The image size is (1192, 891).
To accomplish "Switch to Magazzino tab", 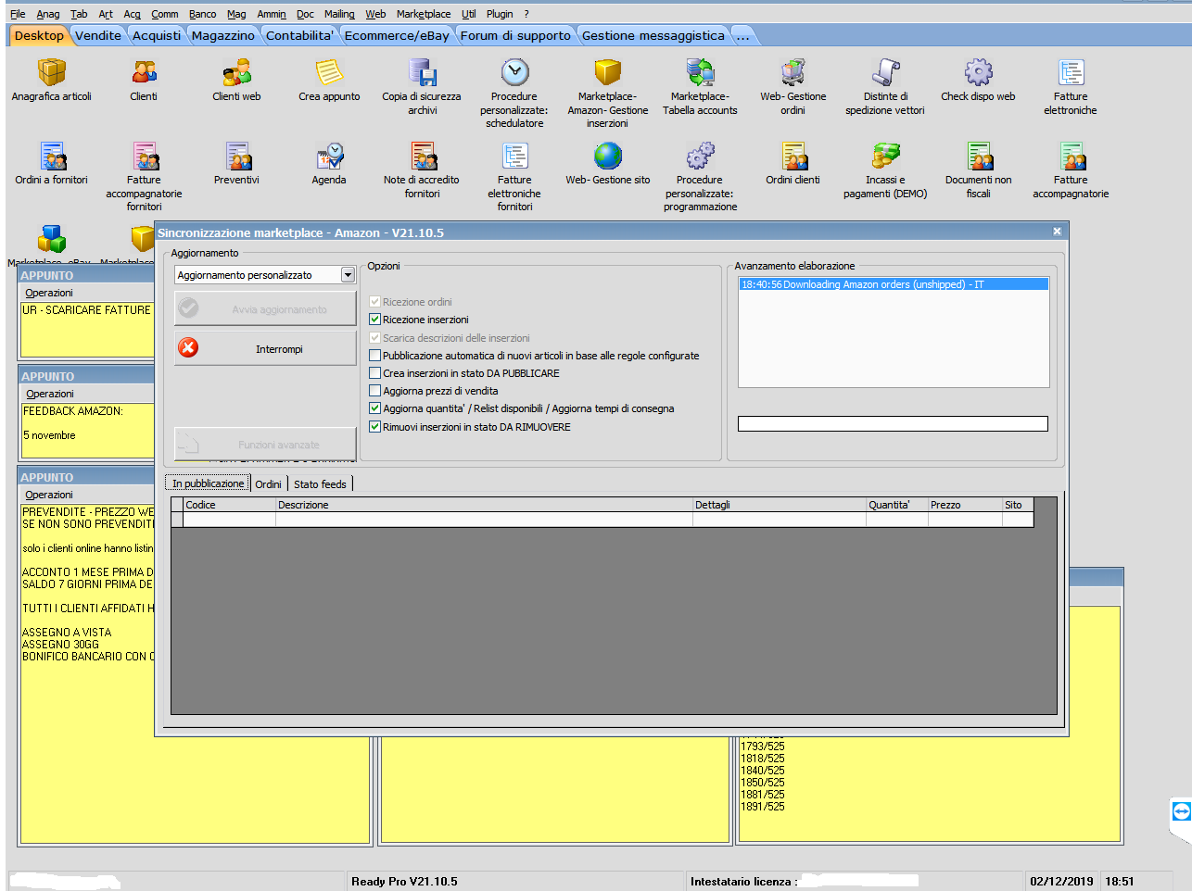I will [x=222, y=35].
